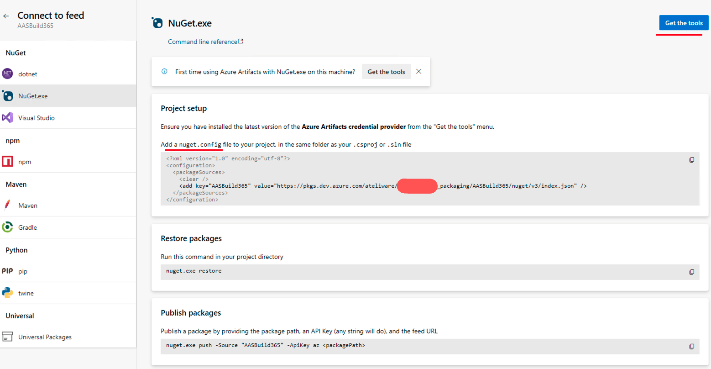This screenshot has height=369, width=711.
Task: Select dotnet in the NuGet section
Action: click(68, 74)
